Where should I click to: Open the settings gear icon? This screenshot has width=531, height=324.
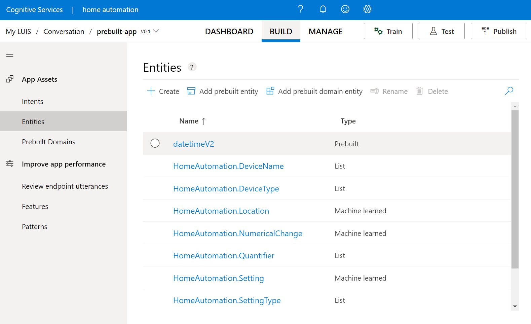pos(367,9)
